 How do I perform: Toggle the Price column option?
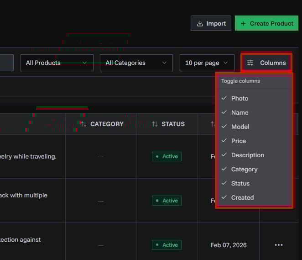tap(254, 141)
